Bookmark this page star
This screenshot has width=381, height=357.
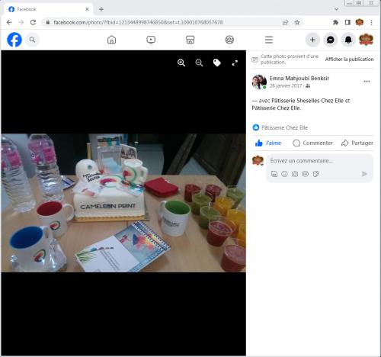point(297,22)
